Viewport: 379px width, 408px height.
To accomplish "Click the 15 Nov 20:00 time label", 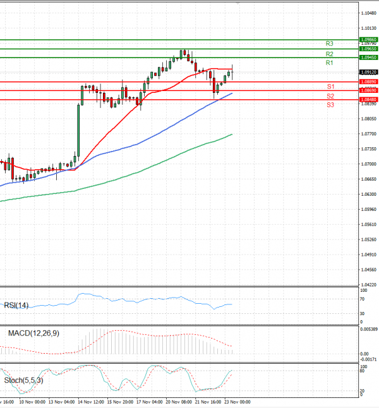I will [x=120, y=402].
